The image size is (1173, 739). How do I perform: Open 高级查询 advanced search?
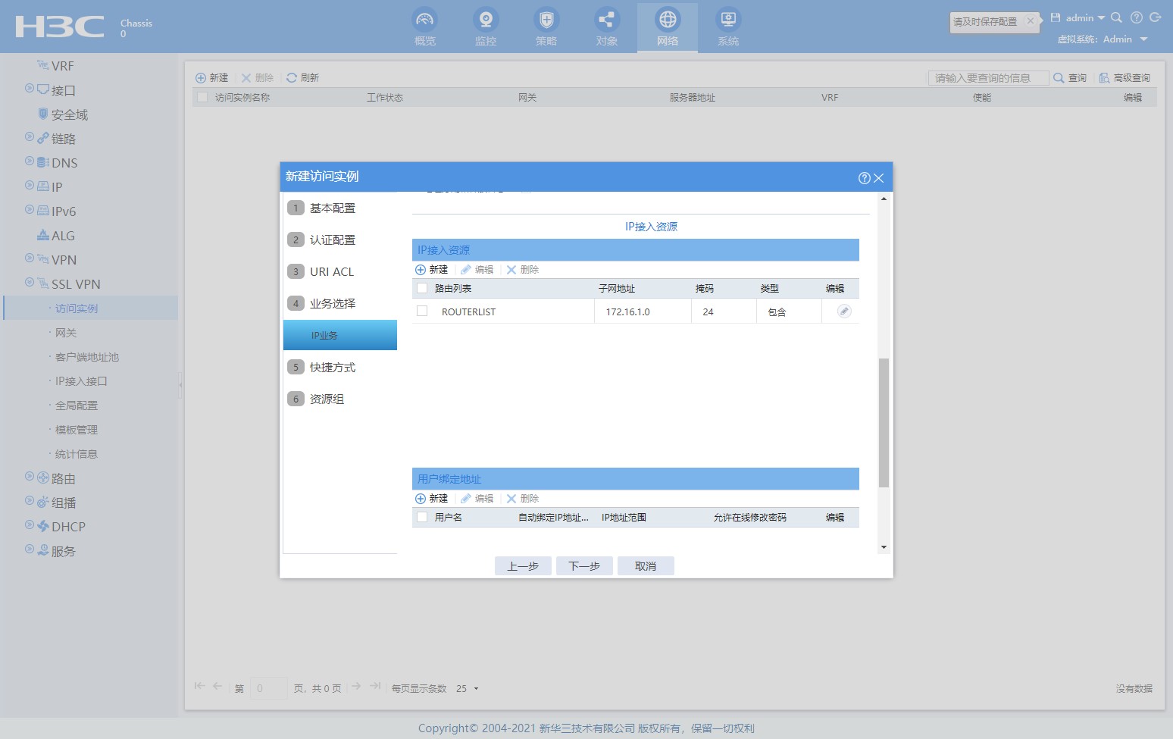1125,78
